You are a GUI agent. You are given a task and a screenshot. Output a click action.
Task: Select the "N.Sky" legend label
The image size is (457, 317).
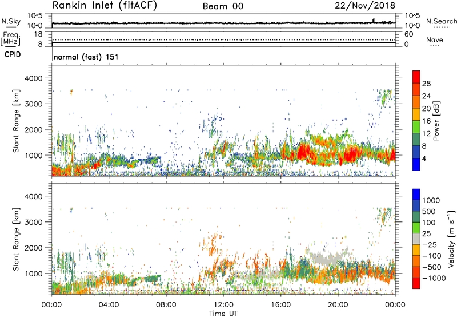click(x=11, y=21)
